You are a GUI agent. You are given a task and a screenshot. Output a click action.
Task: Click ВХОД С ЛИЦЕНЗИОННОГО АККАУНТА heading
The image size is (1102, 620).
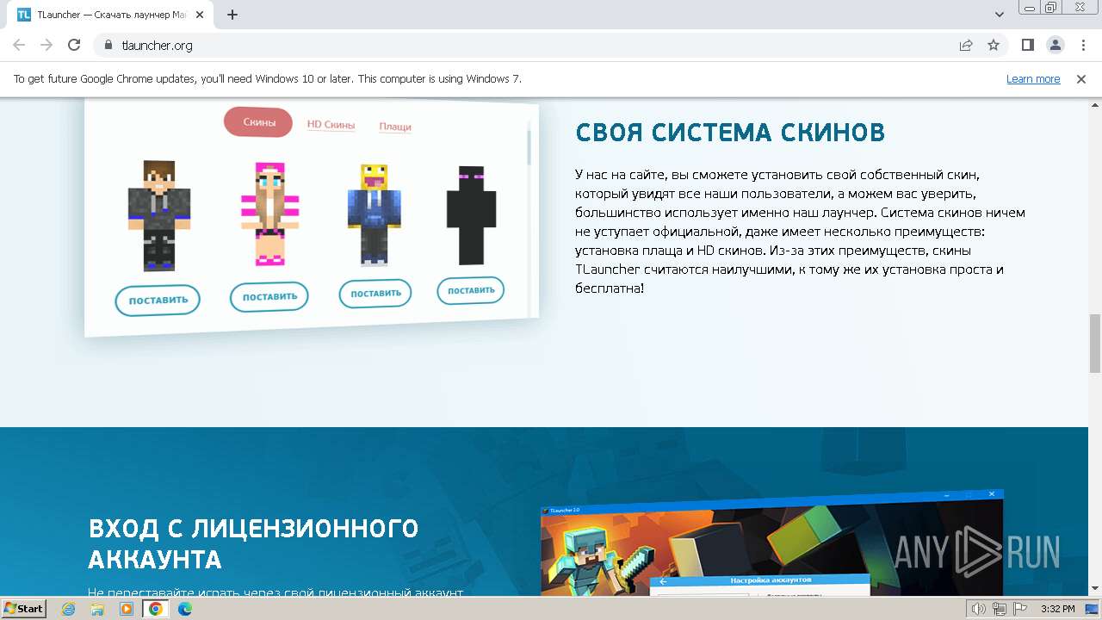click(x=253, y=544)
